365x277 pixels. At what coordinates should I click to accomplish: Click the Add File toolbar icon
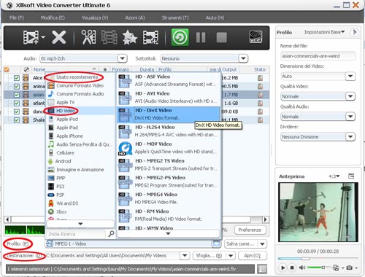pos(31,37)
